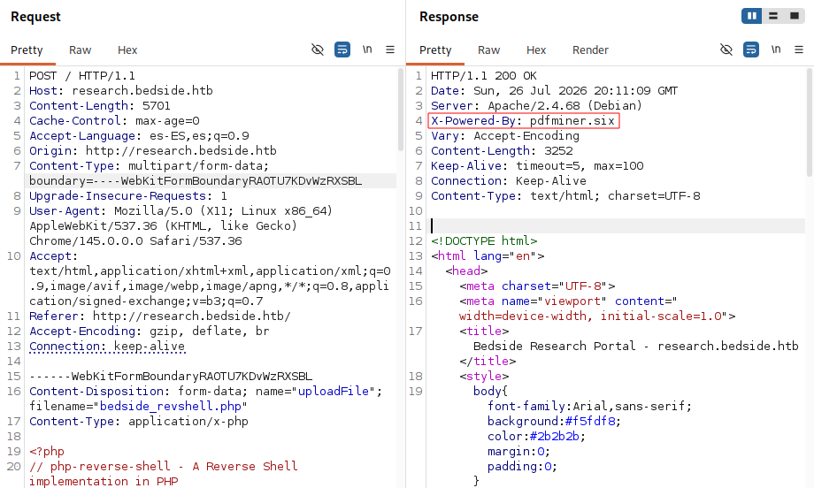
Task: Click the Response panel heading
Action: click(x=449, y=17)
